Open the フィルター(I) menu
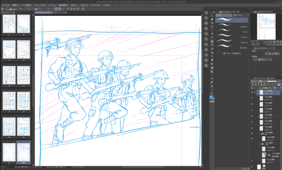Image resolution: width=282 pixels, height=170 pixels. point(84,5)
